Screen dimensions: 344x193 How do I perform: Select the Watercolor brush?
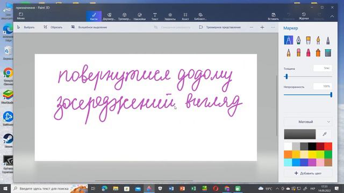coord(318,40)
